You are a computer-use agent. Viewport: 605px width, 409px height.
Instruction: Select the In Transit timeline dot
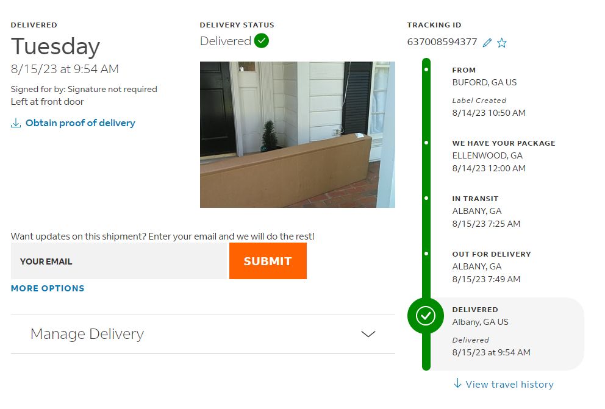[x=426, y=198]
